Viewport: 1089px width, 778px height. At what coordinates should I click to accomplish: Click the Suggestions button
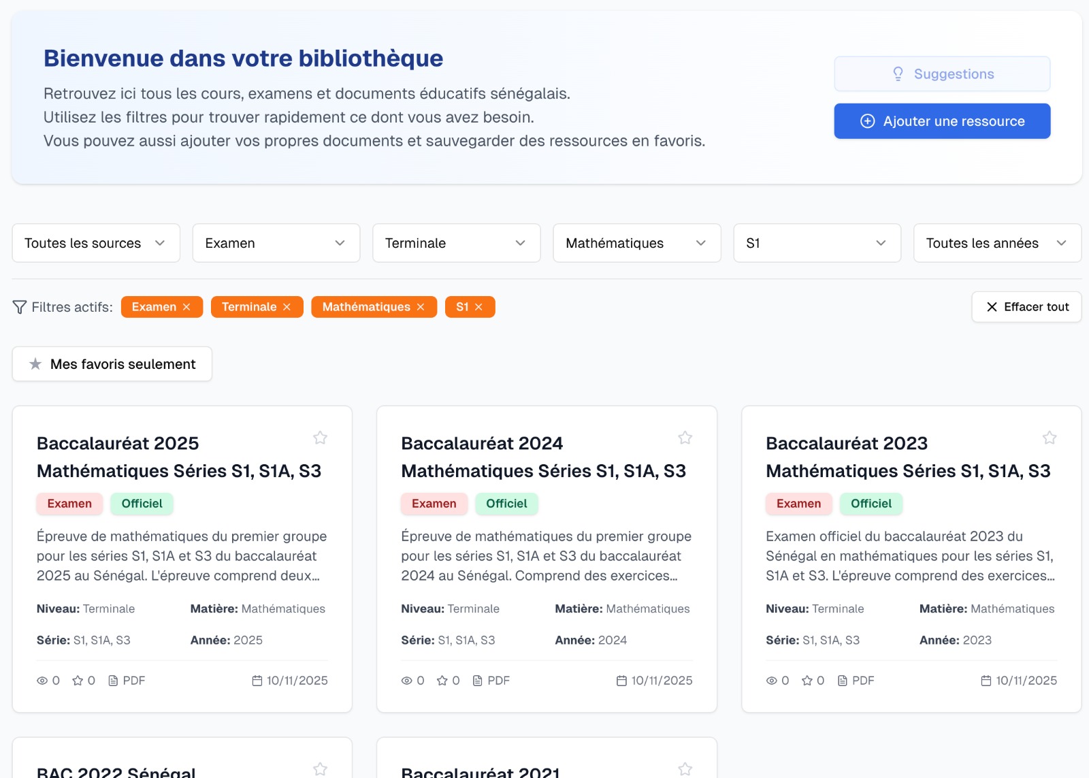(942, 74)
